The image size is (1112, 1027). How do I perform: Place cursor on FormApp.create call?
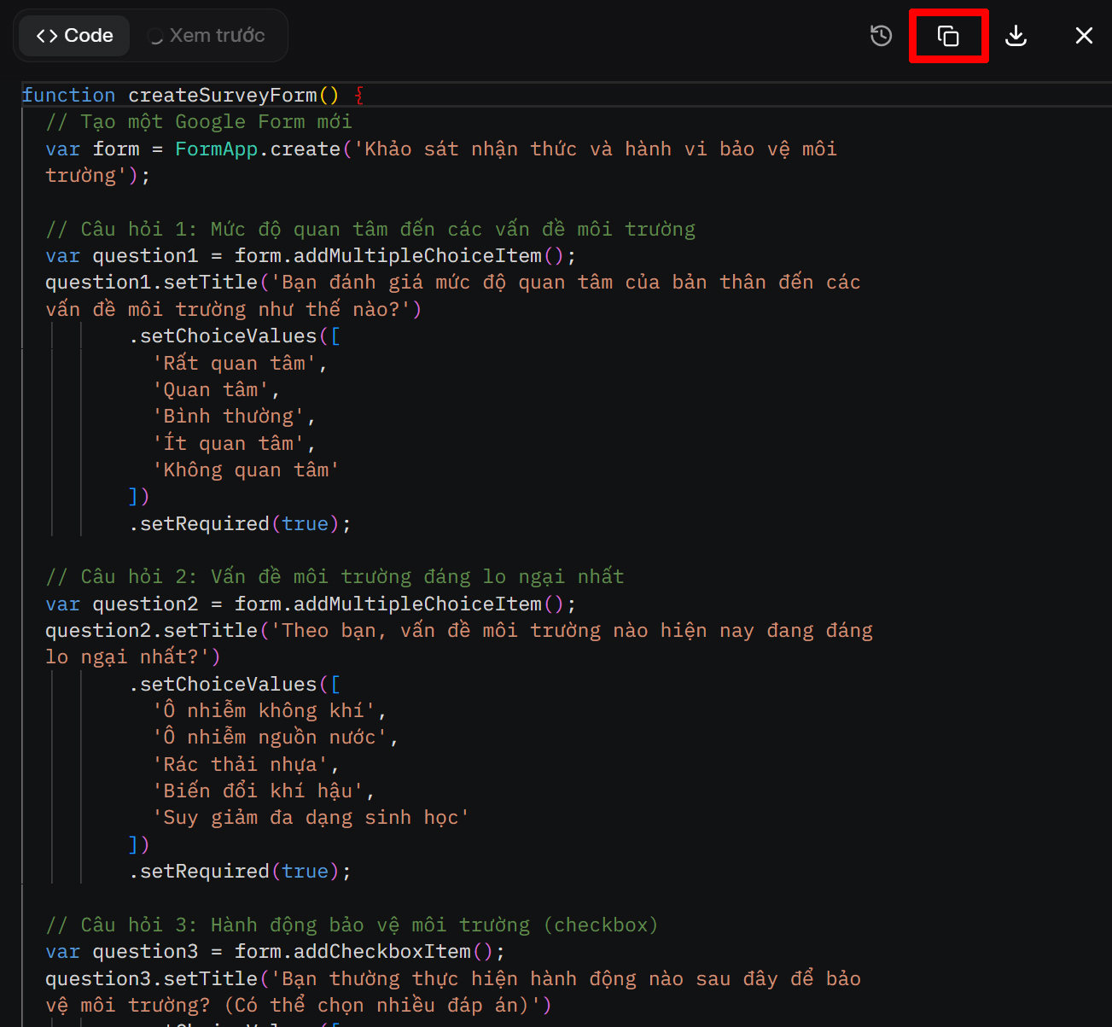pyautogui.click(x=258, y=149)
